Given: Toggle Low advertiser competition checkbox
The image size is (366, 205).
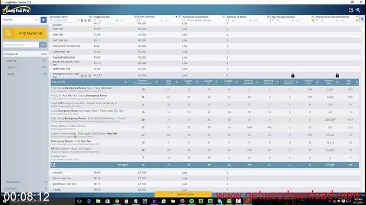Looking at the screenshot, I should (188, 20).
